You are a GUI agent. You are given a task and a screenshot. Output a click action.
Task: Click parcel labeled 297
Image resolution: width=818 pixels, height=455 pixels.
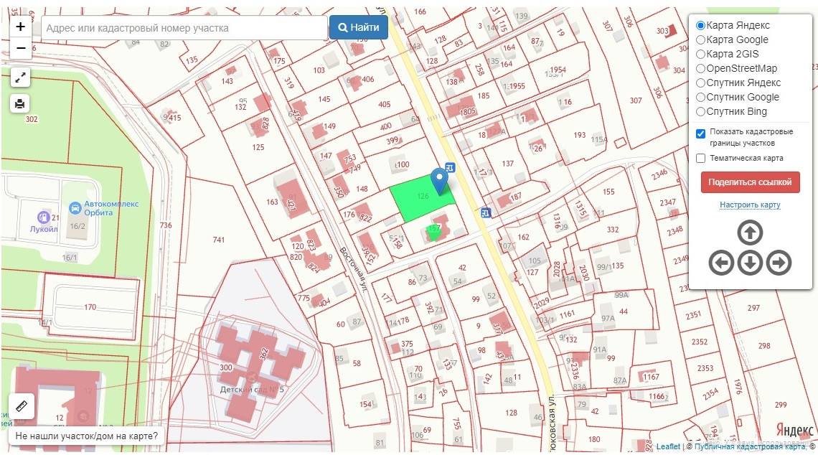point(754,308)
